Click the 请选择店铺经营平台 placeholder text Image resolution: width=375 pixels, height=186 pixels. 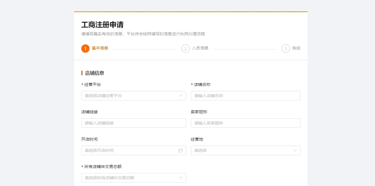103,96
